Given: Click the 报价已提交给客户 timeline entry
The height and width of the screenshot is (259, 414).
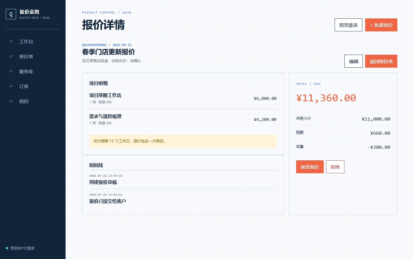Looking at the screenshot, I should [x=108, y=201].
